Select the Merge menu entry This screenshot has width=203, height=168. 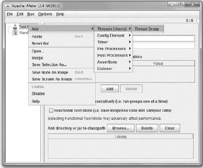[61, 58]
